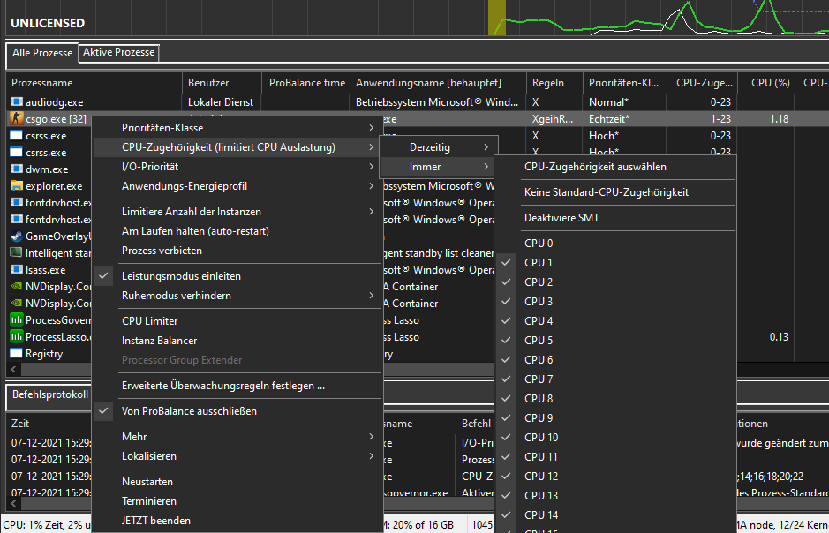The height and width of the screenshot is (533, 829).
Task: Enable CPU 0 in the affinity list
Action: pyautogui.click(x=539, y=244)
